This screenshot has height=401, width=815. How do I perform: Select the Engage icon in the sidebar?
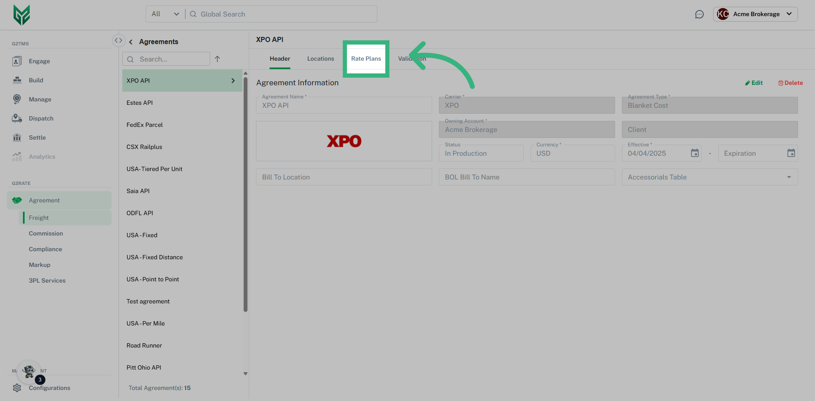17,61
